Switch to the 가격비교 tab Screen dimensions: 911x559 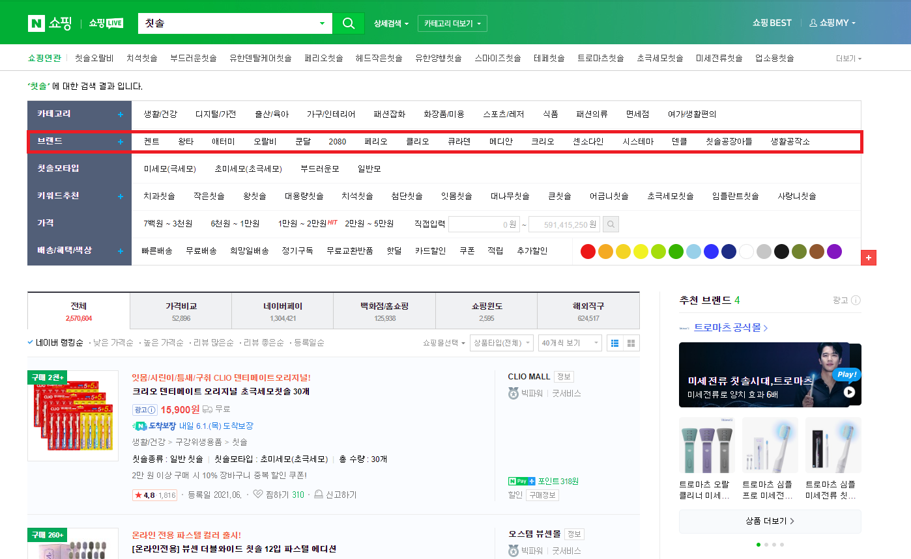[181, 311]
